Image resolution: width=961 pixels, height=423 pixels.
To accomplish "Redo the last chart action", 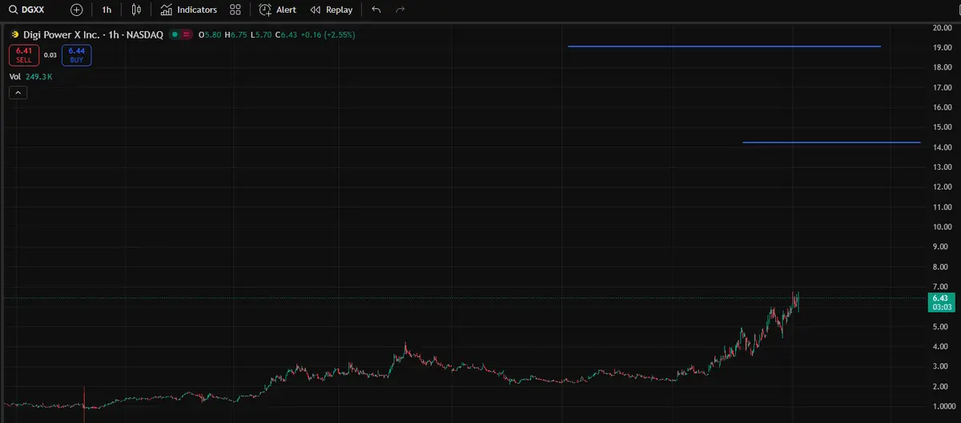I will [400, 10].
